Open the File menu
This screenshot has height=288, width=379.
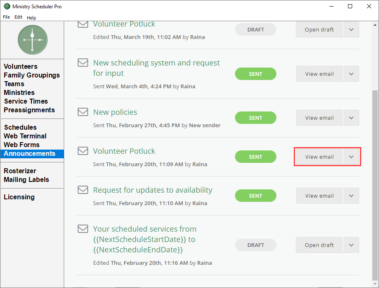click(x=6, y=17)
